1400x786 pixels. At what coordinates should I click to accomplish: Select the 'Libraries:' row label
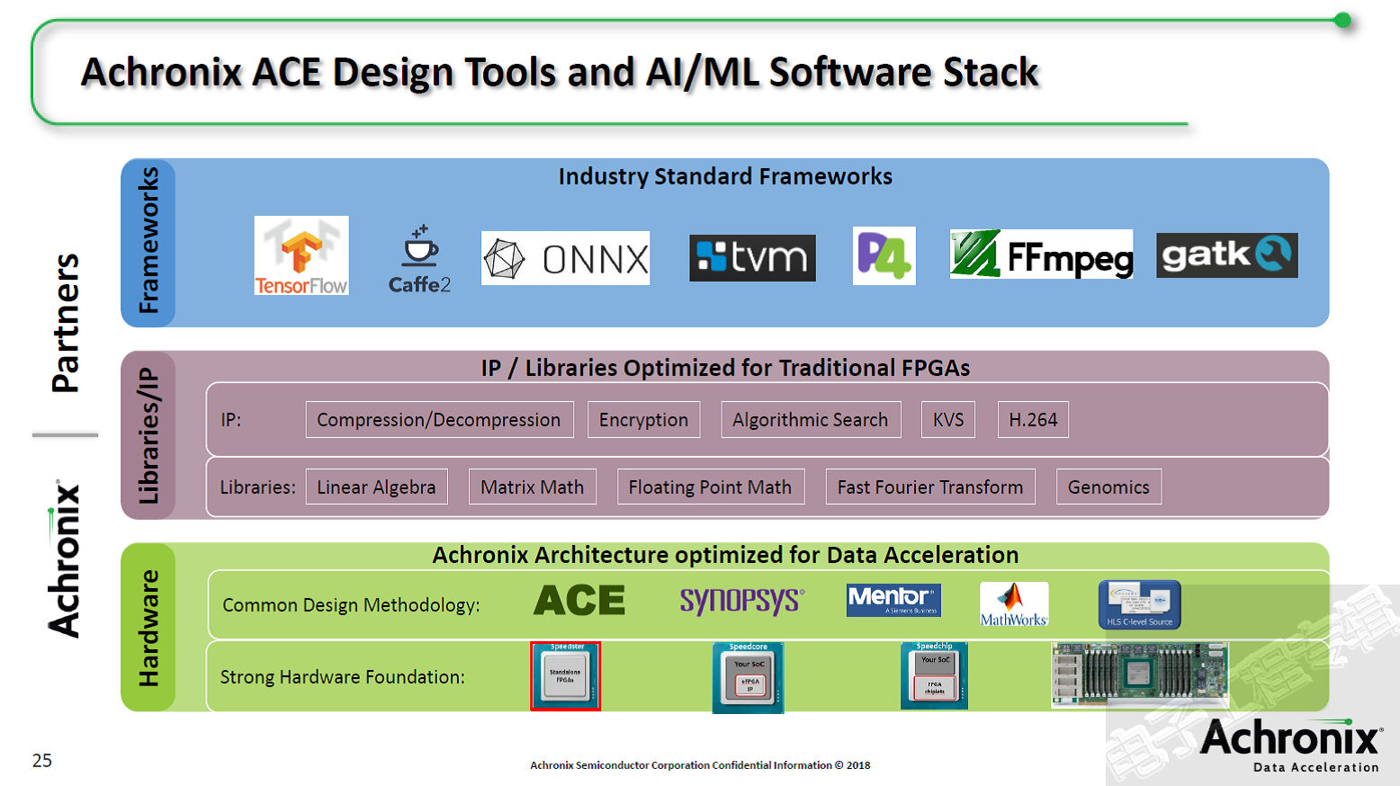click(258, 487)
